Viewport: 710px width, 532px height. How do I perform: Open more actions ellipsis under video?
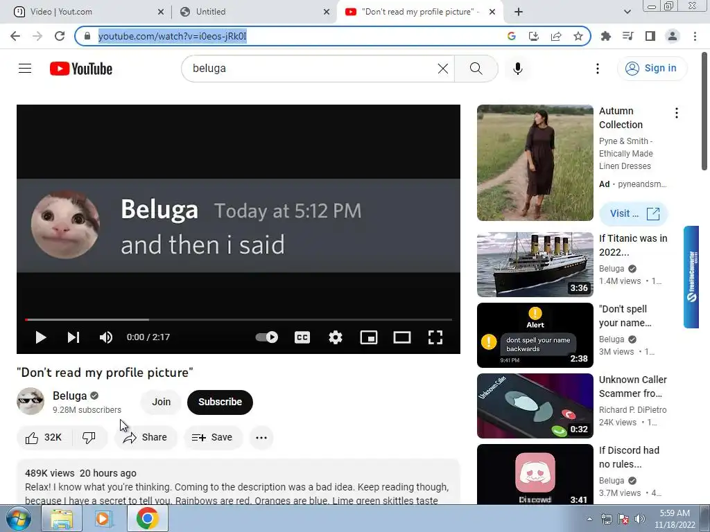pyautogui.click(x=261, y=438)
